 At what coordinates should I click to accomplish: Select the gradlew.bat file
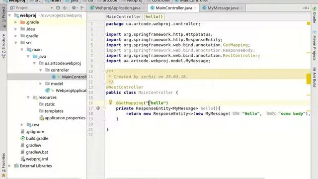pos(37,152)
